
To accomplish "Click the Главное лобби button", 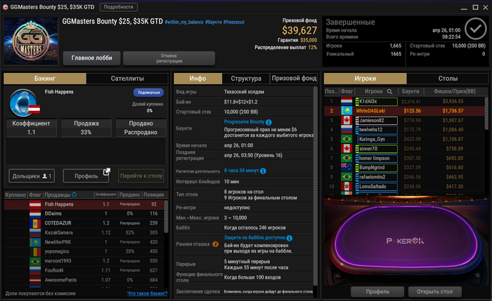I will [x=91, y=58].
